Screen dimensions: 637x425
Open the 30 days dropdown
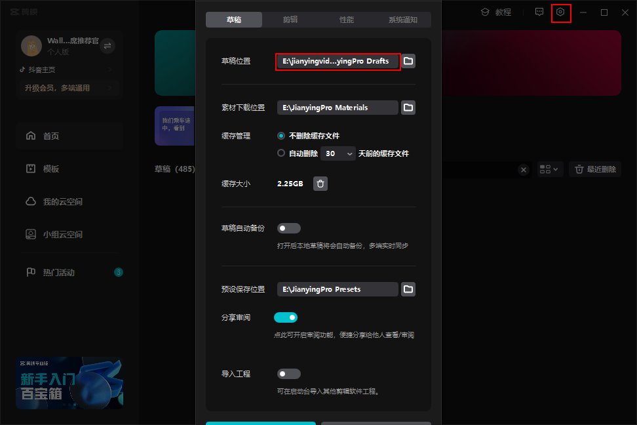click(338, 153)
